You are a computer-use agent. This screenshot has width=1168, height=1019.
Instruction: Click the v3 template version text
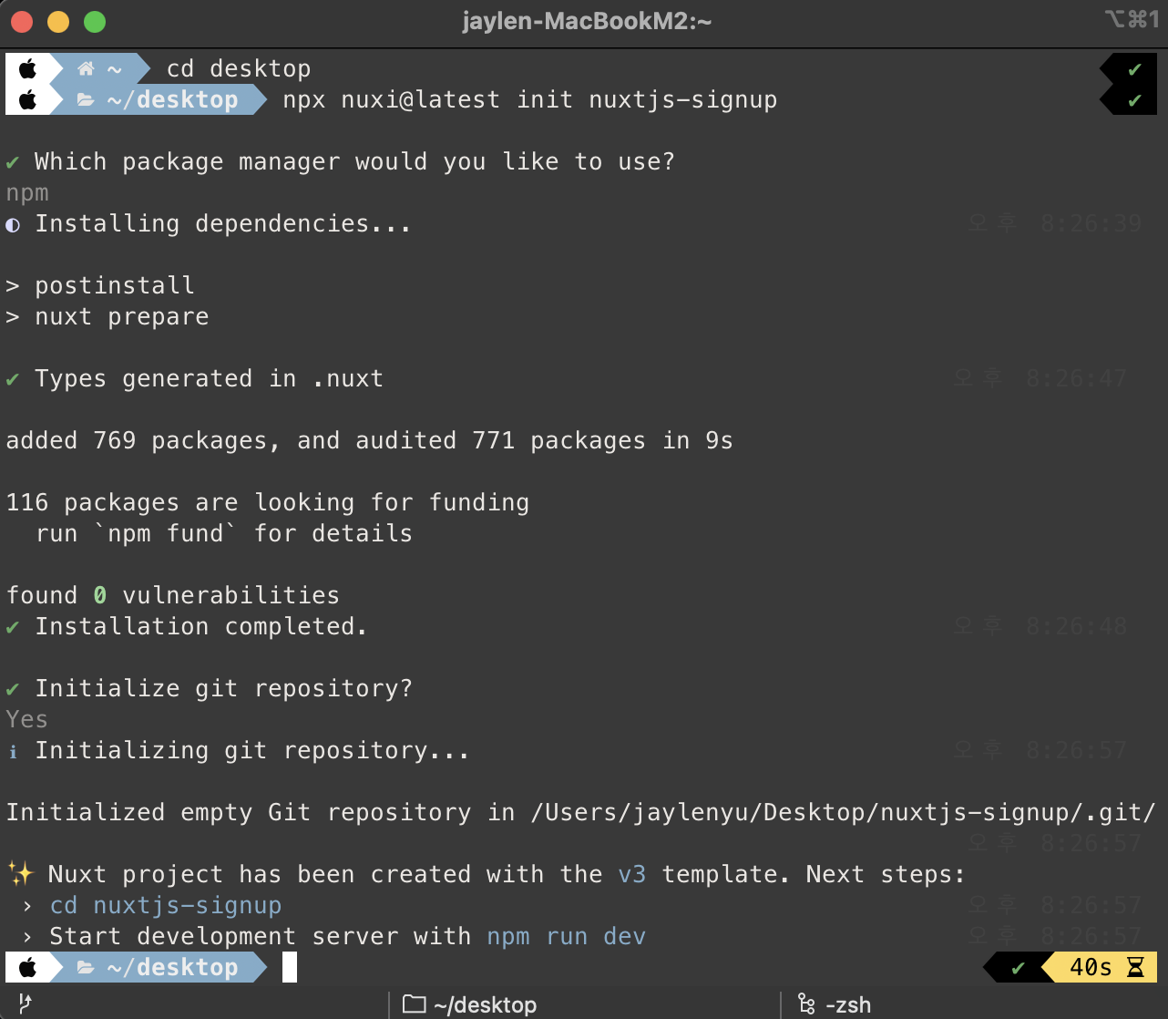(x=632, y=875)
